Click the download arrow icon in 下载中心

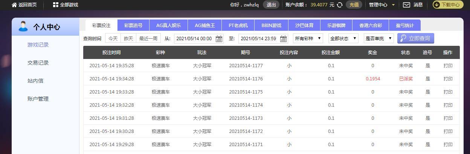tap(437, 5)
